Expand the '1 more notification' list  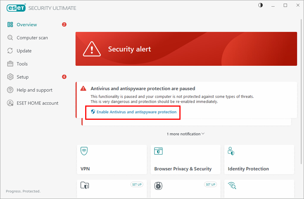[x=186, y=134]
